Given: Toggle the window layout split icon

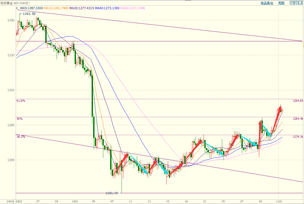Looking at the screenshot, I should pos(301,3).
